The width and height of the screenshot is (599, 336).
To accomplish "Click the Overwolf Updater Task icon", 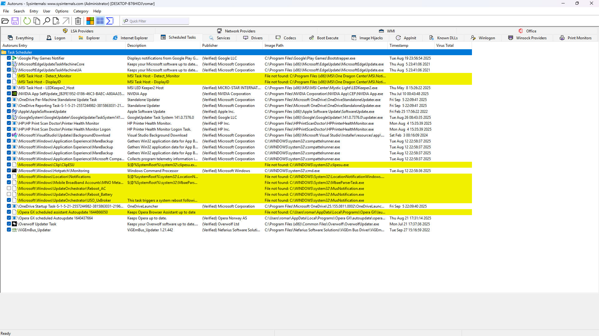I will click(14, 224).
